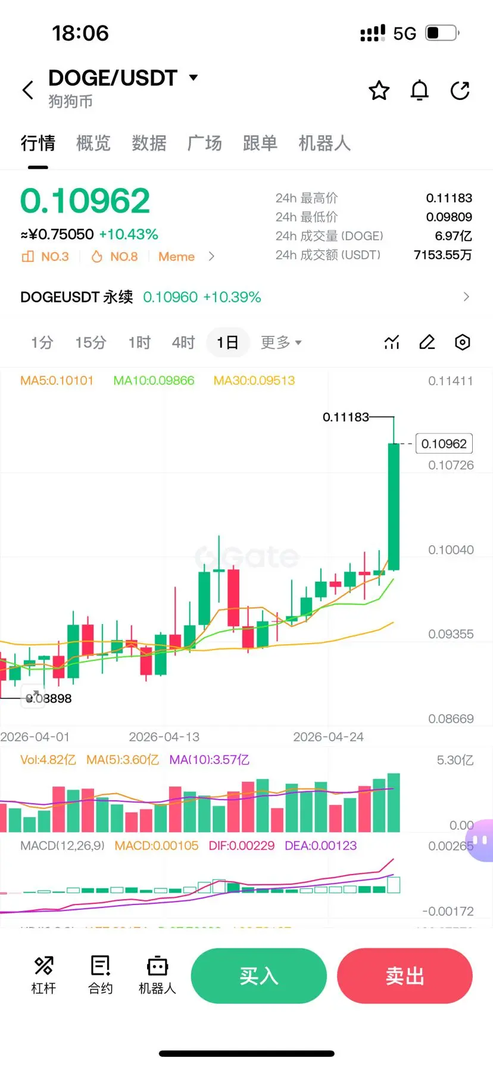Image resolution: width=493 pixels, height=1067 pixels.
Task: Open the DOGE/USDT pair dropdown
Action: point(193,77)
